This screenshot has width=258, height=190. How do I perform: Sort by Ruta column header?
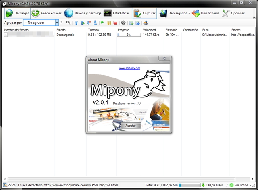(x=205, y=30)
